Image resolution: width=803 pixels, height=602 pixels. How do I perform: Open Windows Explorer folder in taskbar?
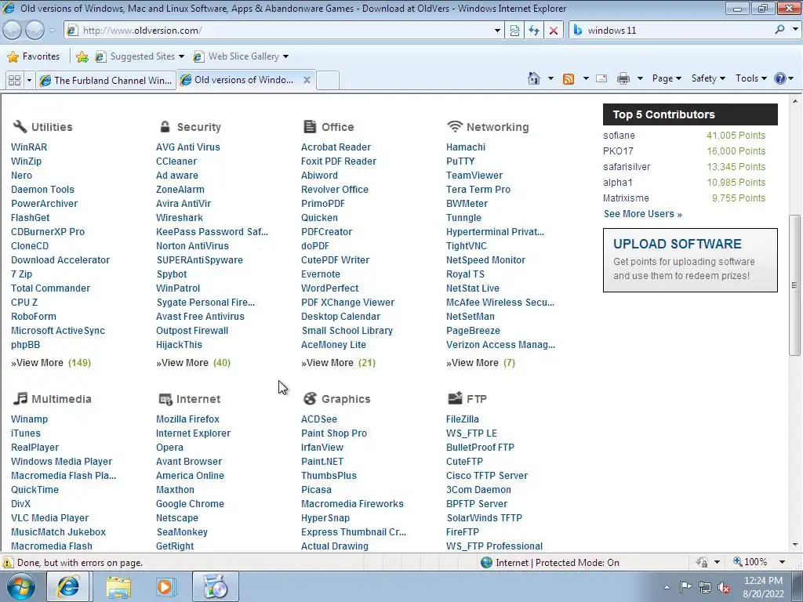(x=118, y=586)
